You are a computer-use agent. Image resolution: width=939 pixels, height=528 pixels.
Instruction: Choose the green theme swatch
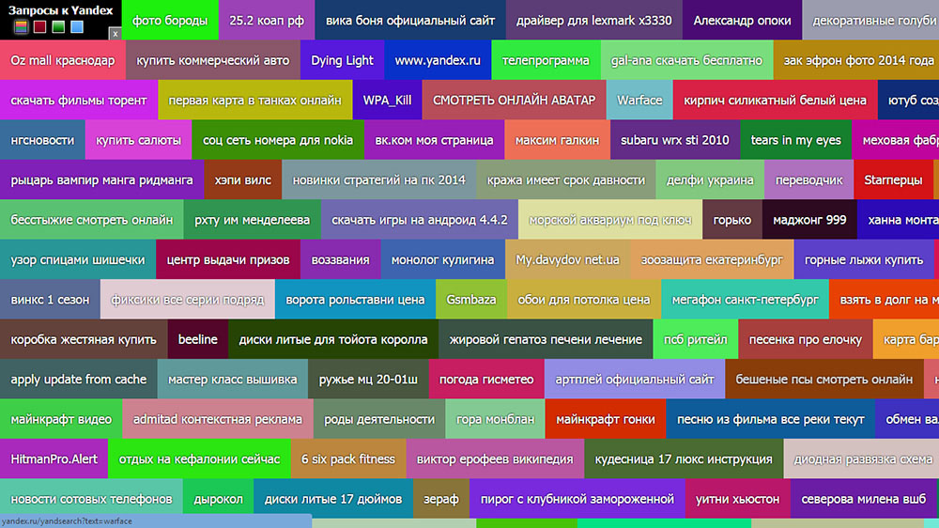(x=58, y=27)
